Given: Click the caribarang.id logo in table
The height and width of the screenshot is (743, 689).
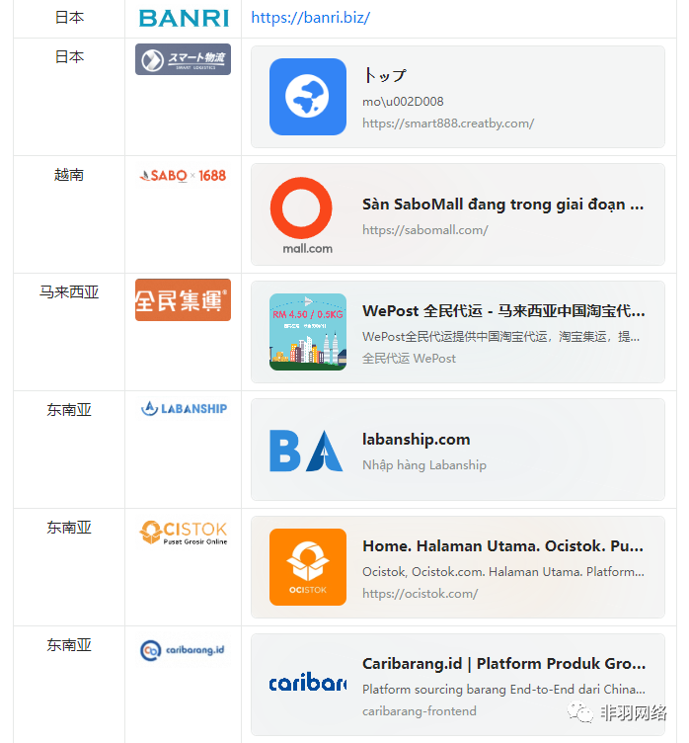Looking at the screenshot, I should click(183, 650).
